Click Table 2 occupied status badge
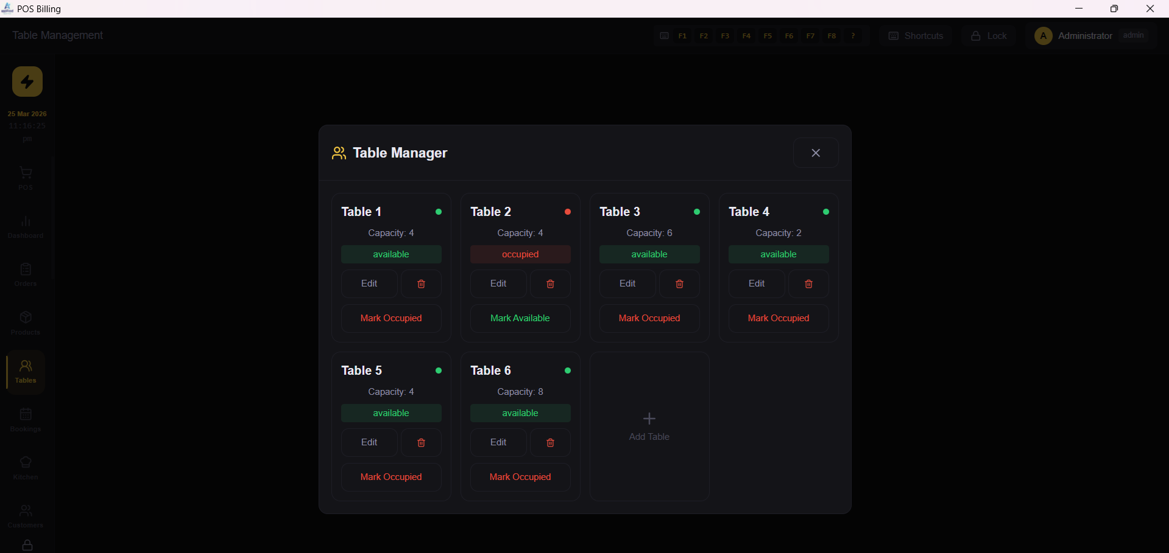 520,254
